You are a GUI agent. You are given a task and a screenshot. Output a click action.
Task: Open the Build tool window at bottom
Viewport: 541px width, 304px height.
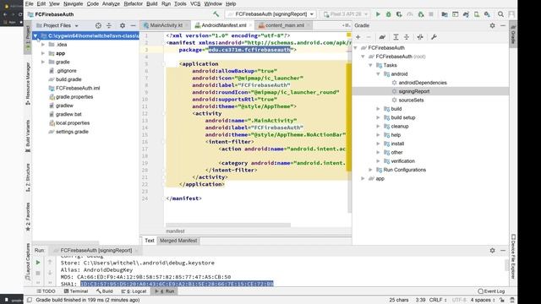pos(105,291)
